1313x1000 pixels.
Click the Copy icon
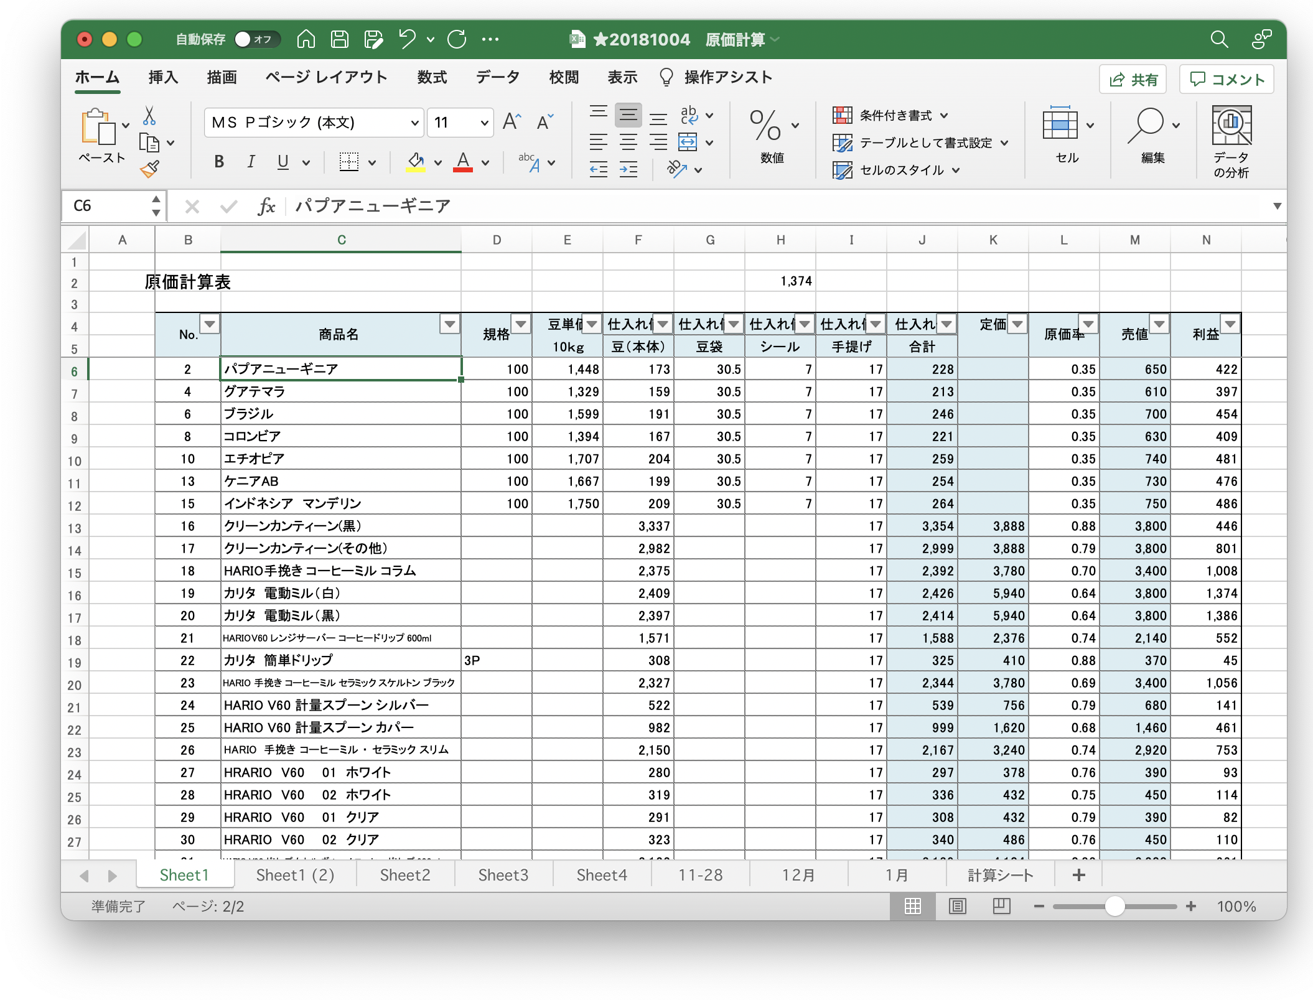(x=149, y=143)
